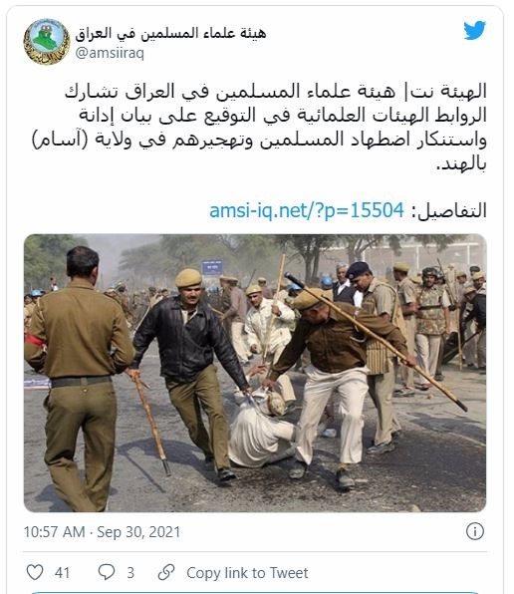Select the last tweet line ending in بالهند

click(x=461, y=163)
